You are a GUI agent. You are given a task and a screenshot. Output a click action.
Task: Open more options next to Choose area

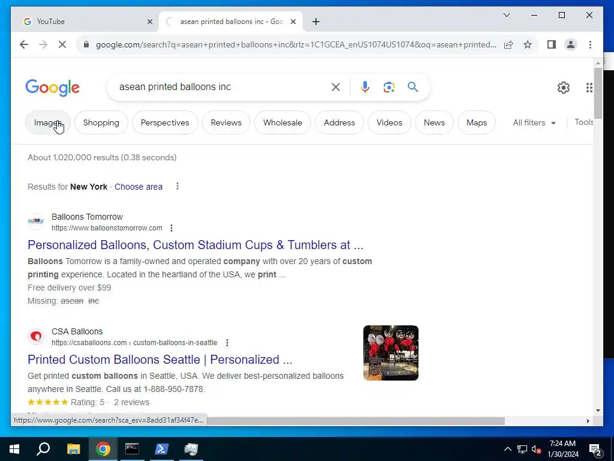(x=177, y=186)
